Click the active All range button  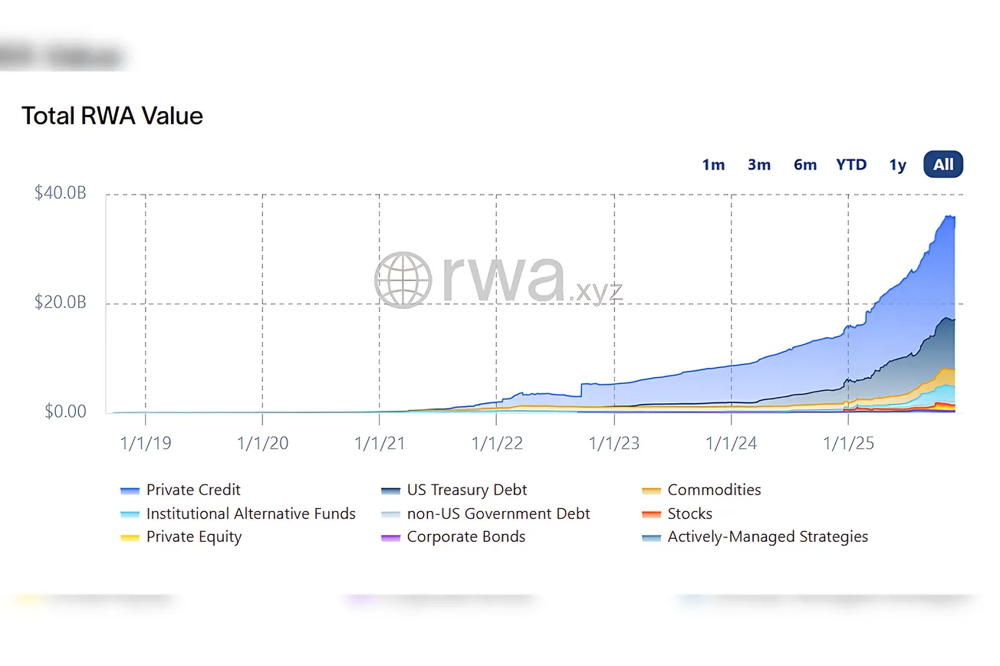943,164
